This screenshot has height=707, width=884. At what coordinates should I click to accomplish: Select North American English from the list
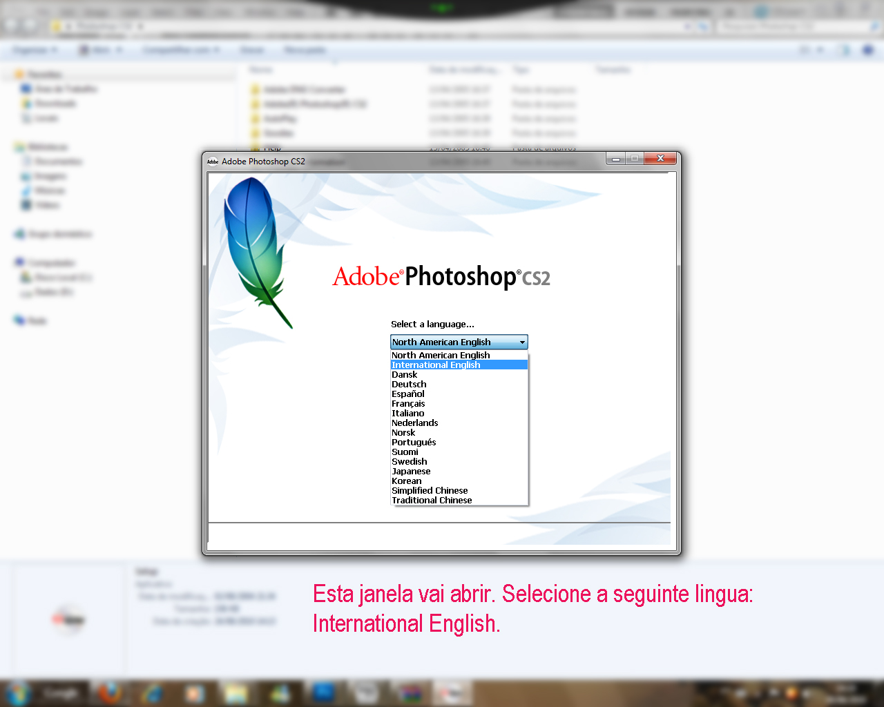(x=459, y=355)
